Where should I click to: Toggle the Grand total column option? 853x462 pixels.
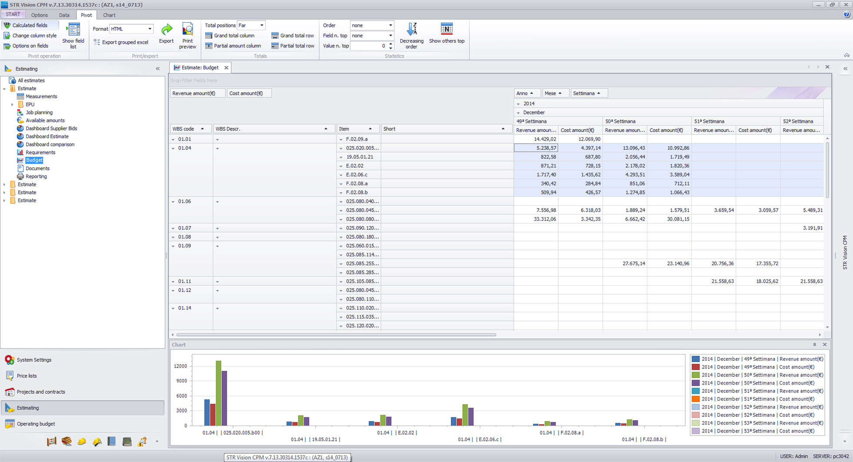pos(234,36)
